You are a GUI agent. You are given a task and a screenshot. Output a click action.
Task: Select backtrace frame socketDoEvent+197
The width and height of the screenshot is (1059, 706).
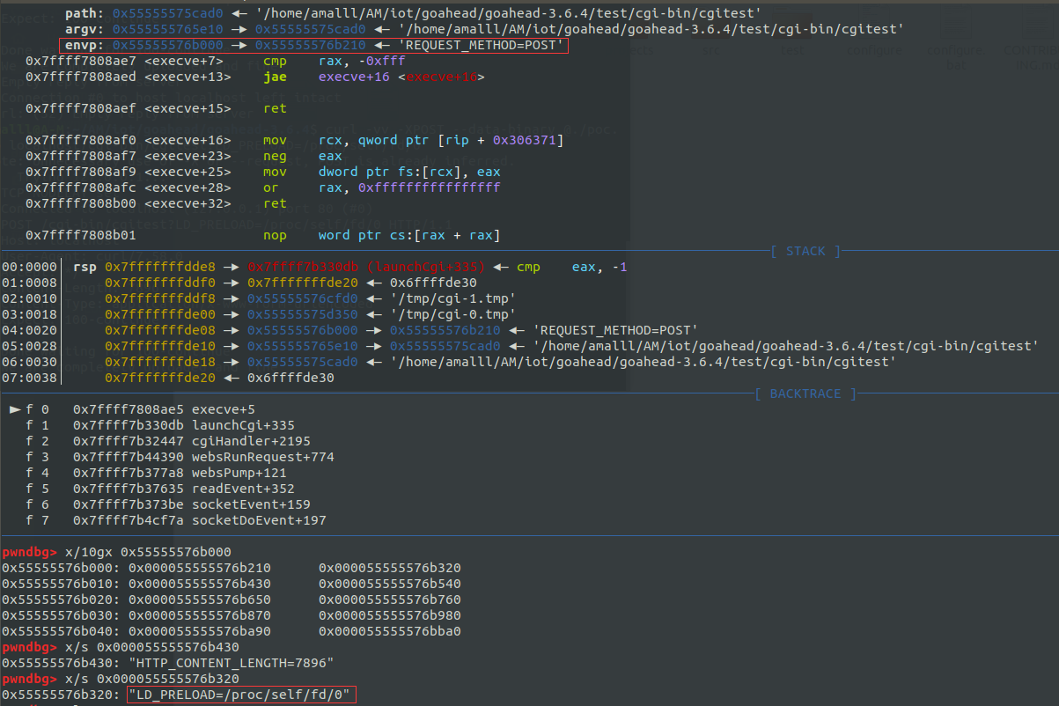[258, 520]
